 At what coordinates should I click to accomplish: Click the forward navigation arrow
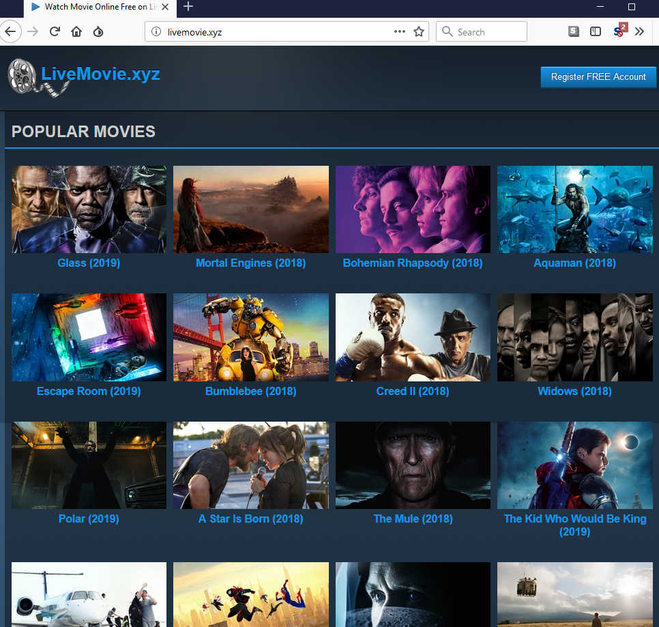coord(33,31)
